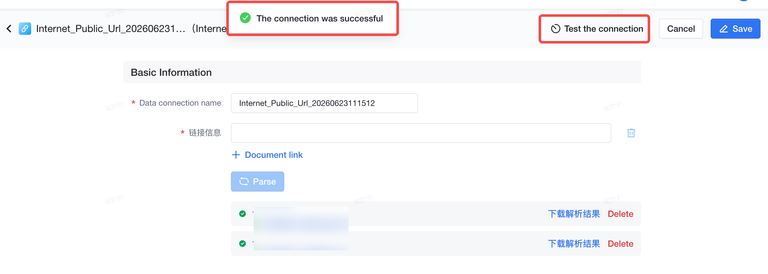Cancel editing the data connection
Image resolution: width=768 pixels, height=274 pixels.
681,29
